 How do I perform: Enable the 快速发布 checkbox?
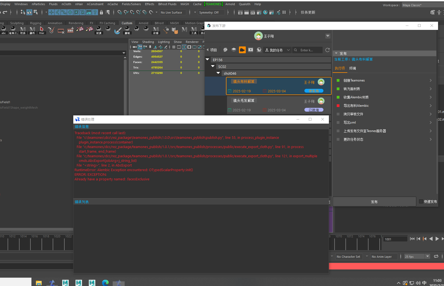pos(421,202)
